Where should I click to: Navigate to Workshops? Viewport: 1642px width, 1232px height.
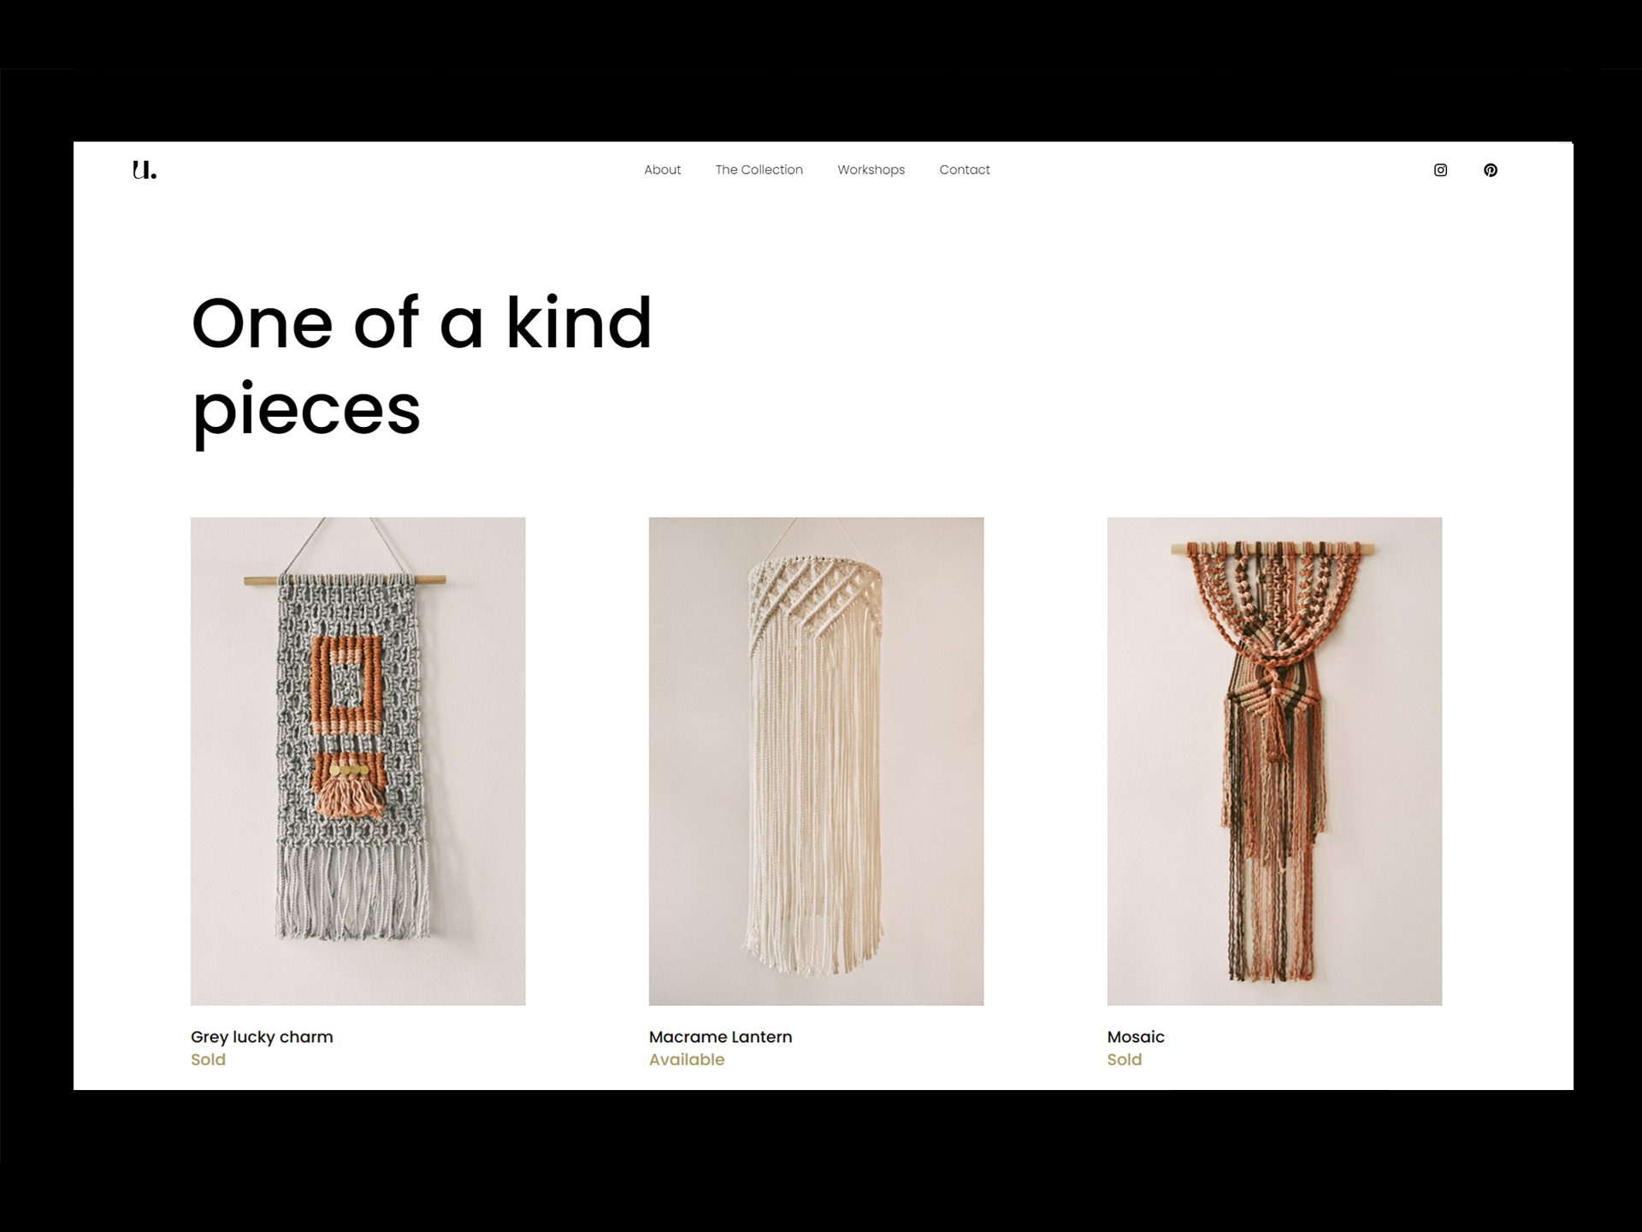point(871,169)
